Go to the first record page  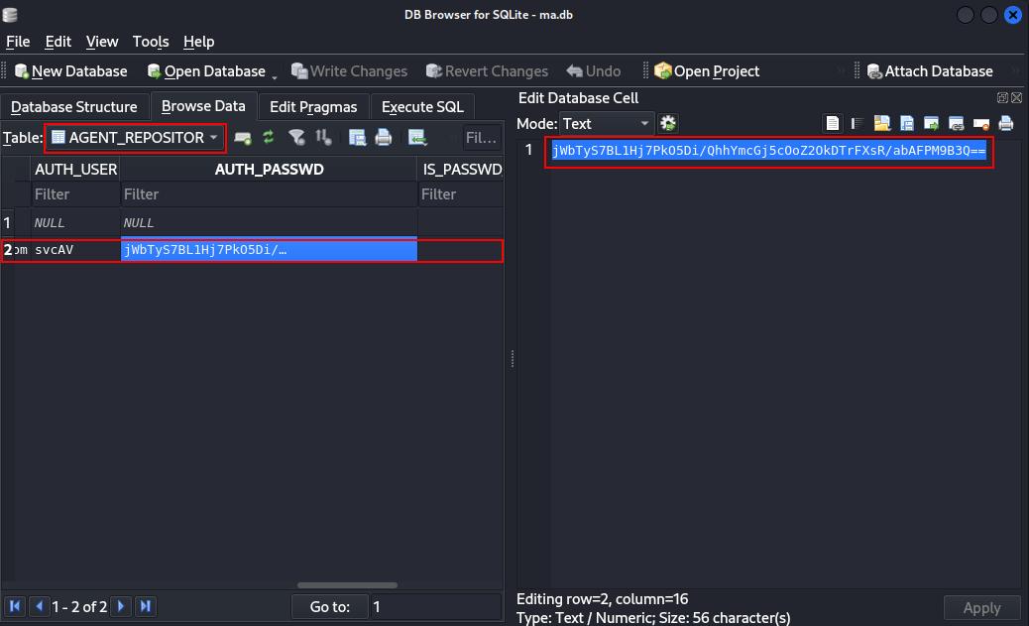[15, 606]
